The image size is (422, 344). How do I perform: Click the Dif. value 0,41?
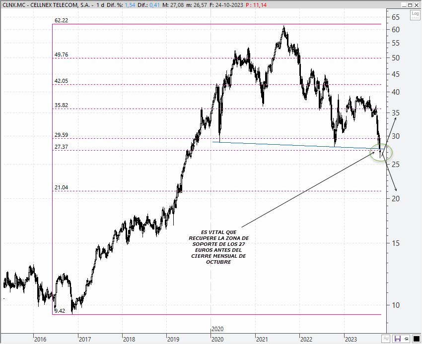pos(155,5)
